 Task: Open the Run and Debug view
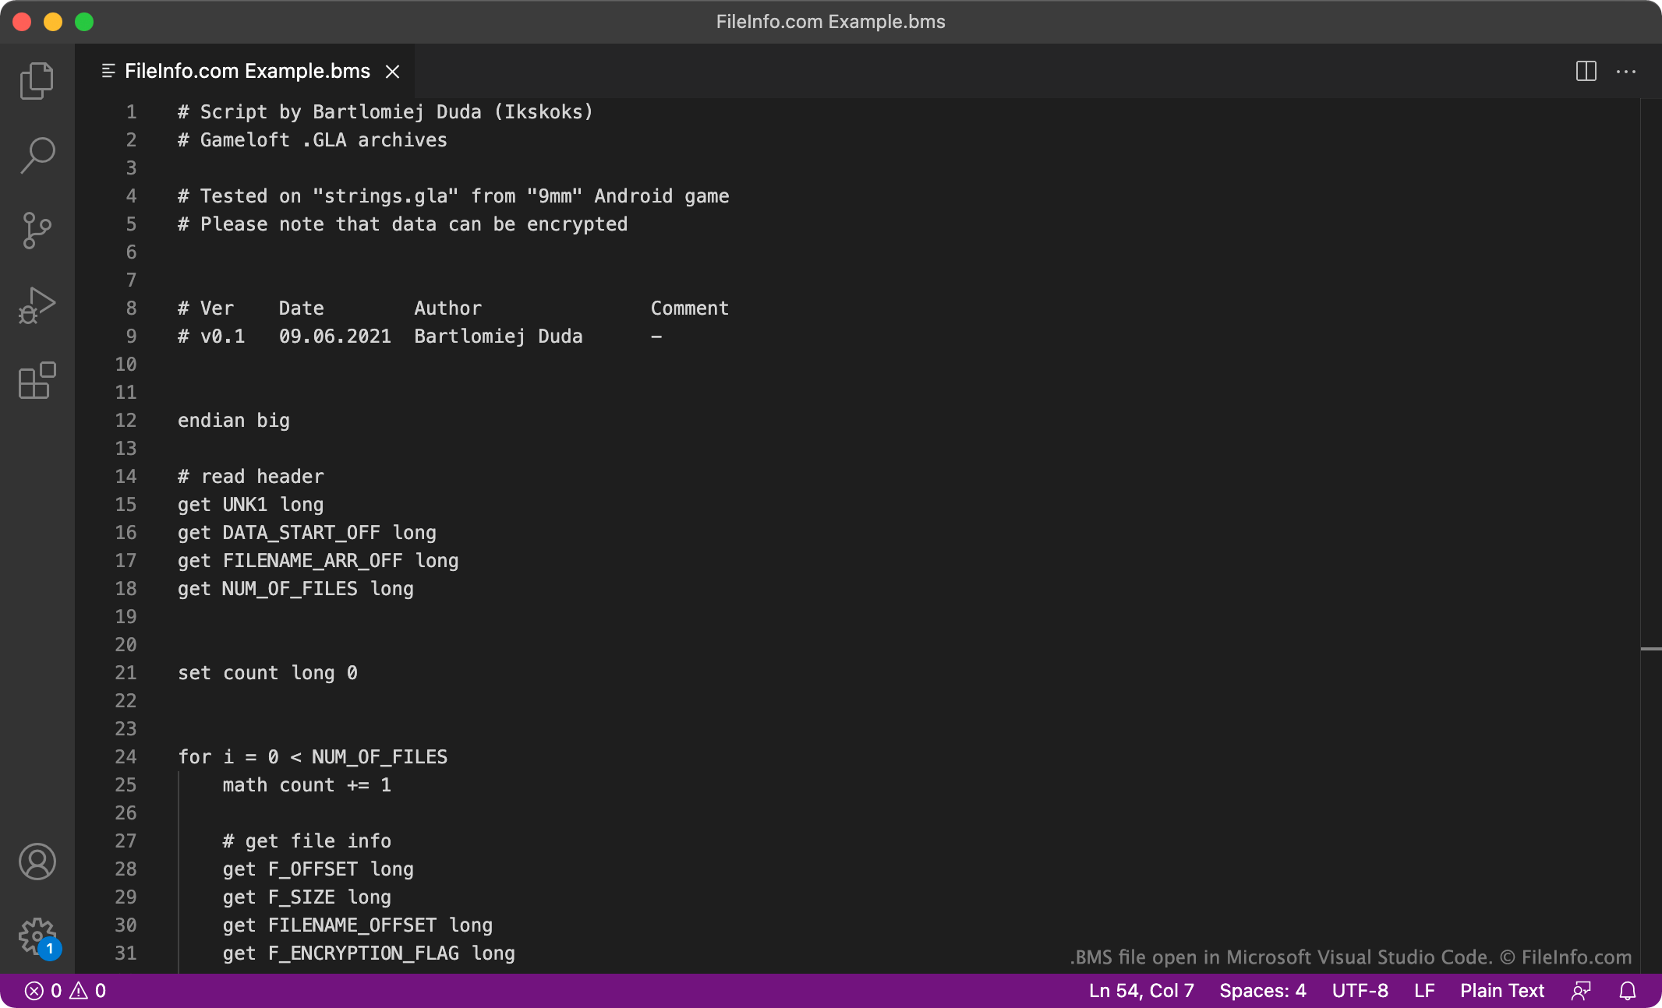(37, 305)
